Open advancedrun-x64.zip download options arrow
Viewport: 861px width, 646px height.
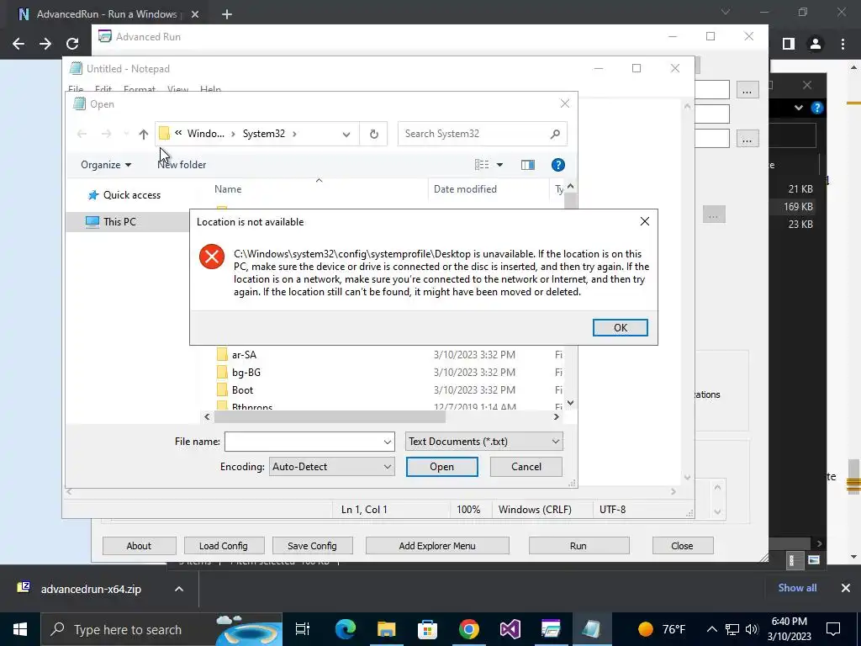pyautogui.click(x=179, y=589)
